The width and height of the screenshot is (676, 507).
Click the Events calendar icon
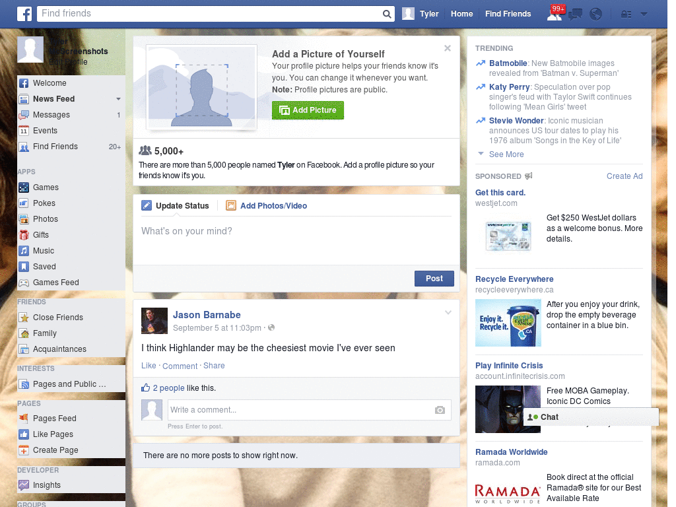coord(24,131)
